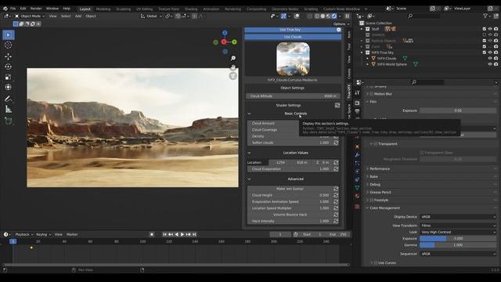Enable the Use Curves checkbox
Screen dimensions: 501x282
pyautogui.click(x=376, y=263)
